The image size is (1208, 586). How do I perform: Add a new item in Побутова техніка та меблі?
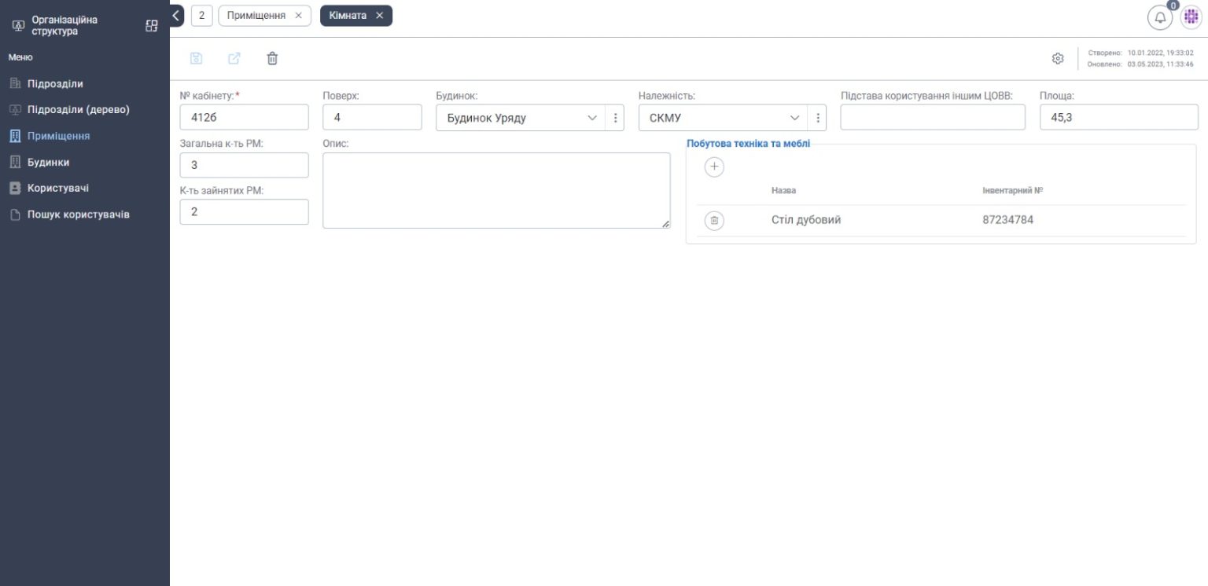714,167
